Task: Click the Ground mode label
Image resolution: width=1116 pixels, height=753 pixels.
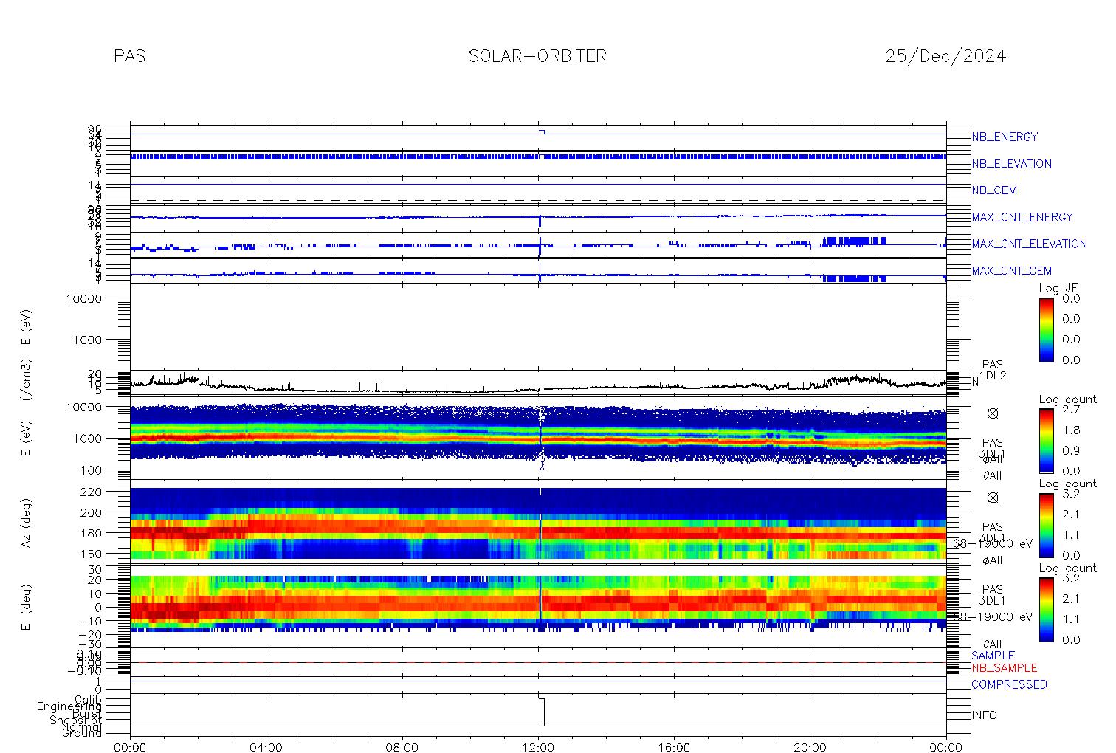Action: pyautogui.click(x=83, y=733)
